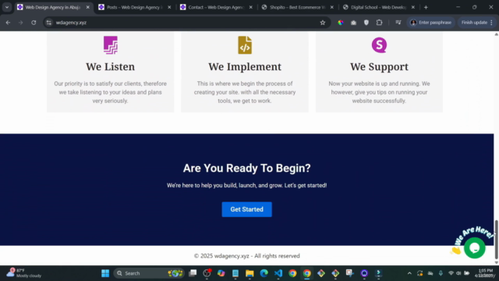Click the scrollbar down arrow

point(496,263)
